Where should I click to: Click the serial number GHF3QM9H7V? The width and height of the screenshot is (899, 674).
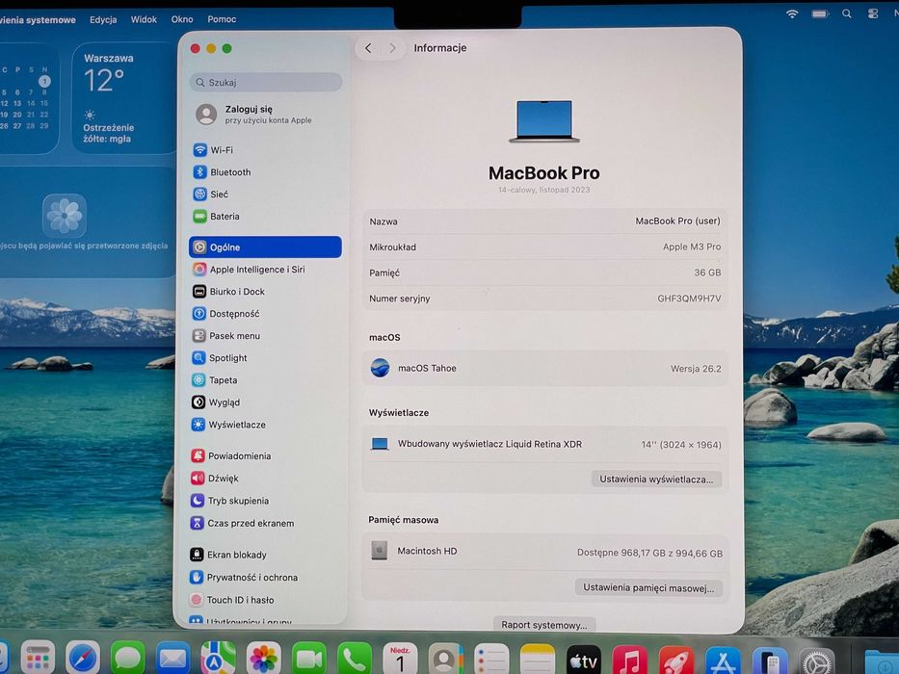point(689,298)
